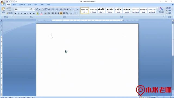Click Replace (替换) in editing group
174x98 pixels.
coord(169,10)
